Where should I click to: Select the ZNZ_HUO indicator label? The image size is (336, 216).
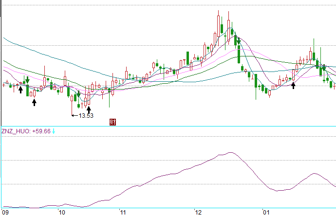[16, 131]
